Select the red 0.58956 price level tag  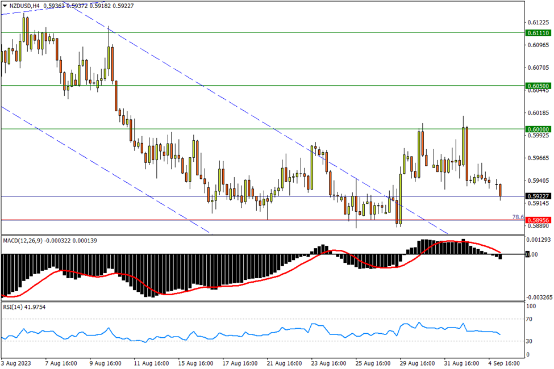(x=538, y=220)
